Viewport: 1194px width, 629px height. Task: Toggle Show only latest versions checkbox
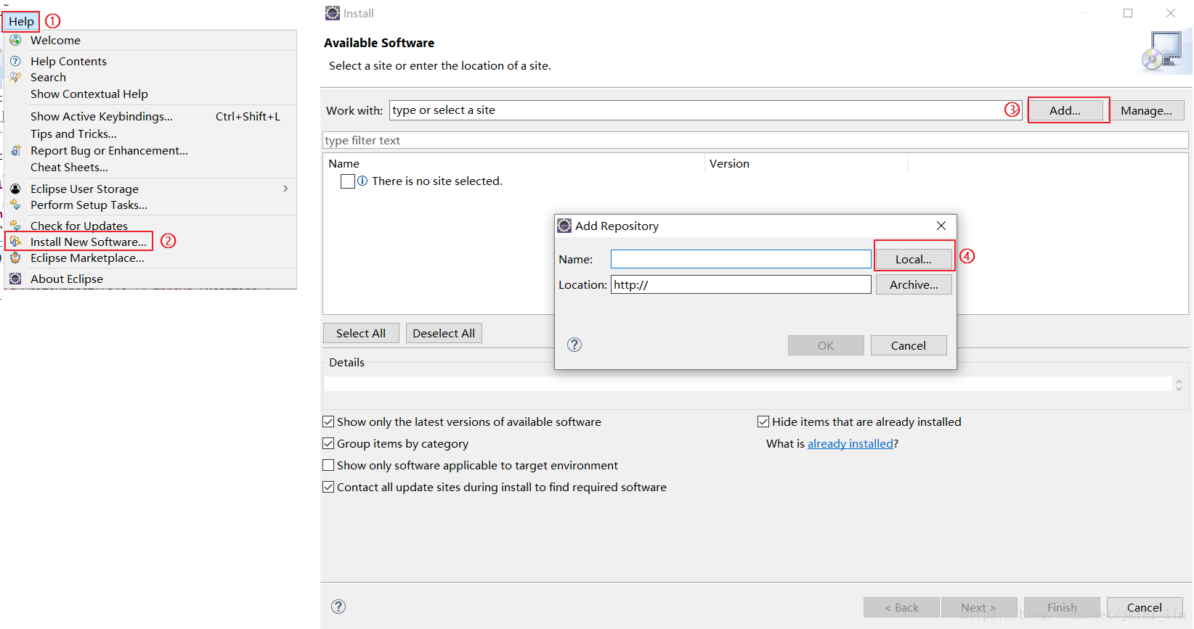pos(328,422)
